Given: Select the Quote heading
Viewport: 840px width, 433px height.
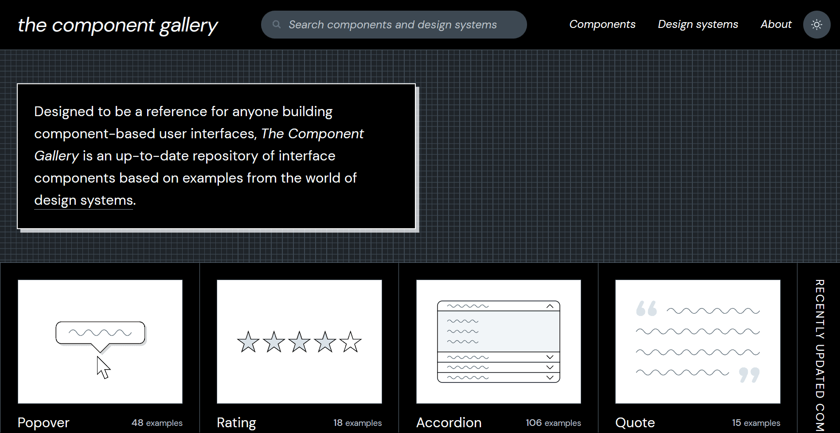Looking at the screenshot, I should click(635, 422).
